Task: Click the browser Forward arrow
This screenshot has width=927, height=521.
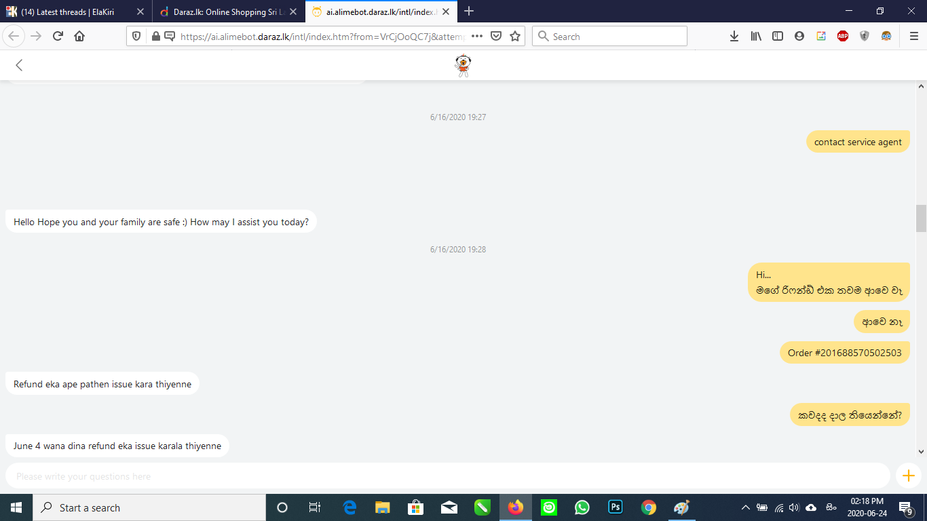Action: [36, 36]
